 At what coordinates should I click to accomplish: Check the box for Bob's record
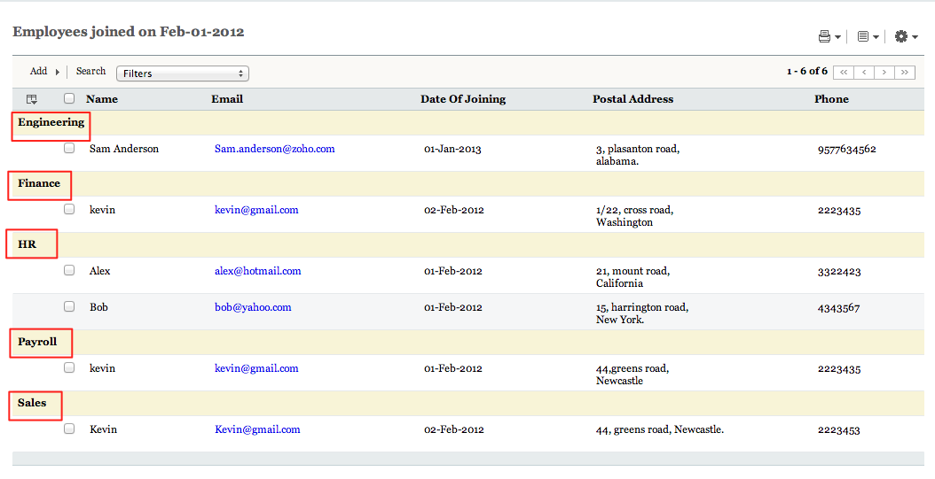(69, 306)
